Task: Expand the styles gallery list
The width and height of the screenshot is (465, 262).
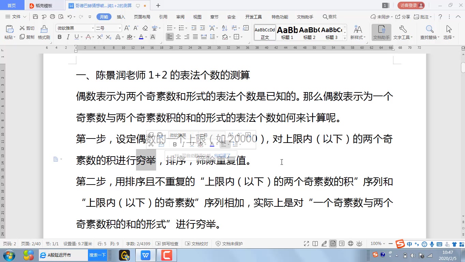Action: (x=345, y=39)
